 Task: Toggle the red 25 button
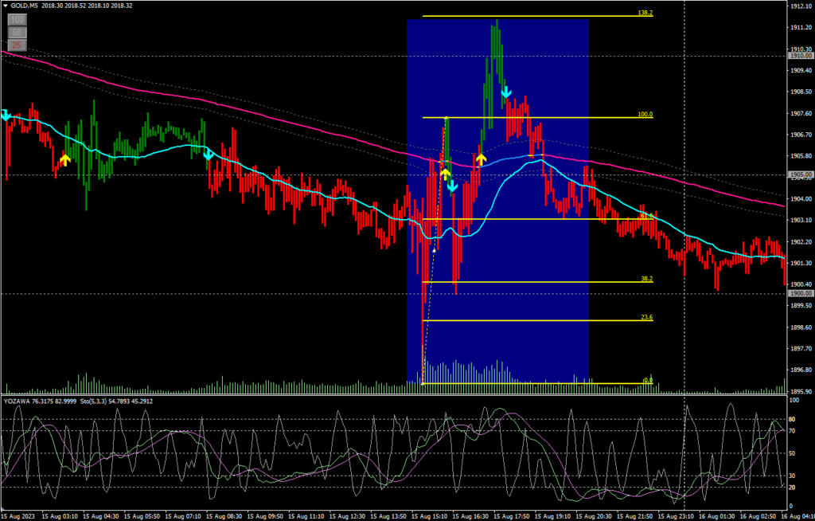pyautogui.click(x=15, y=45)
